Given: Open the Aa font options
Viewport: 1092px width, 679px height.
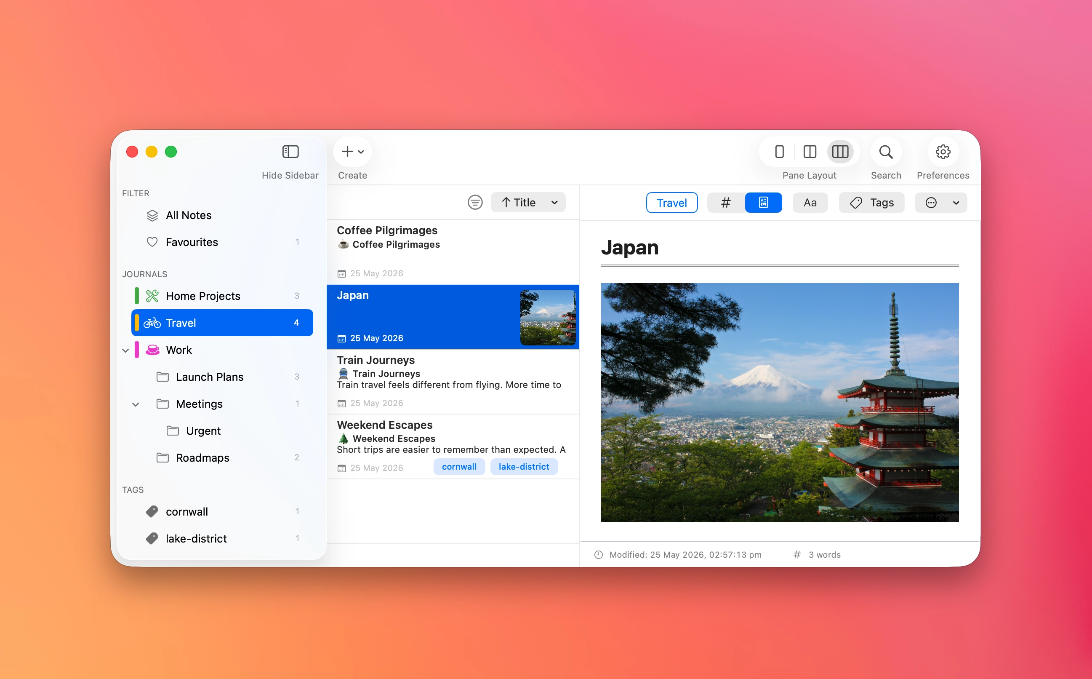Looking at the screenshot, I should [810, 203].
